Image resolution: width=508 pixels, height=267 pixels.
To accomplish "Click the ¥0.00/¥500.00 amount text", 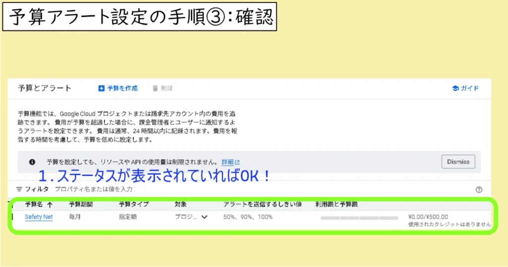I will point(428,217).
